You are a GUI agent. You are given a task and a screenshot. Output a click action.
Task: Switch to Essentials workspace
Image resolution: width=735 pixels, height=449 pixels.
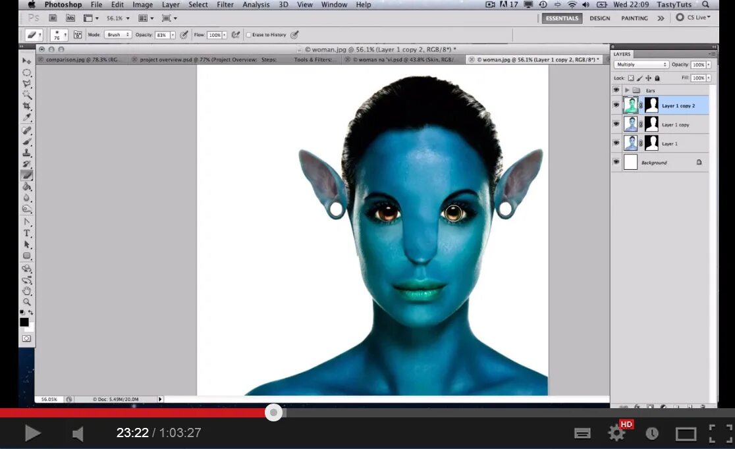[x=562, y=18]
